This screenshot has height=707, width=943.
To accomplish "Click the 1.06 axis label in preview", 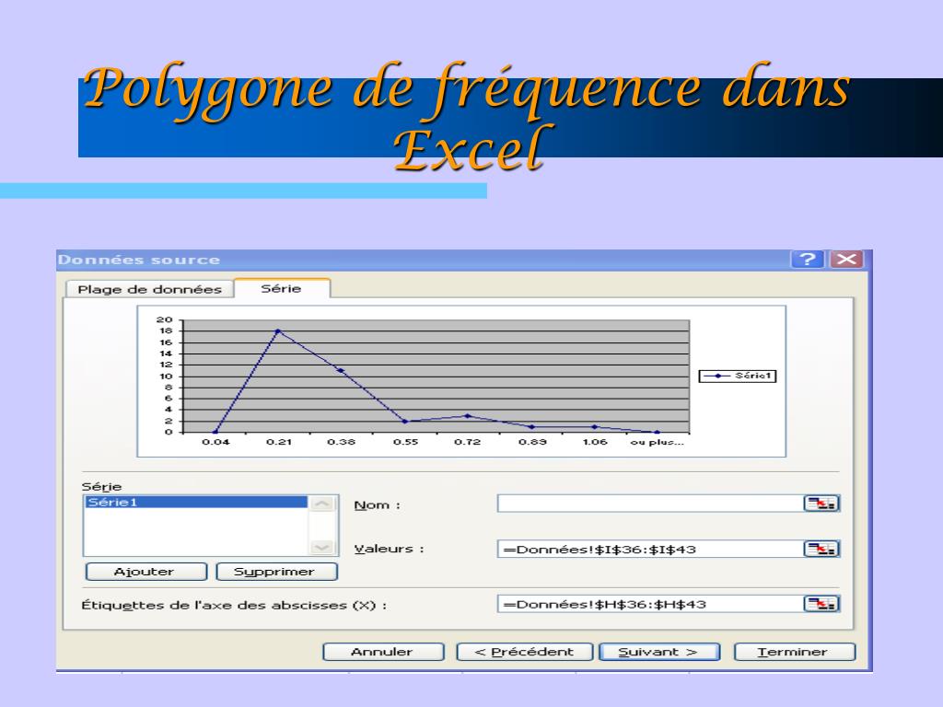I will pos(595,442).
